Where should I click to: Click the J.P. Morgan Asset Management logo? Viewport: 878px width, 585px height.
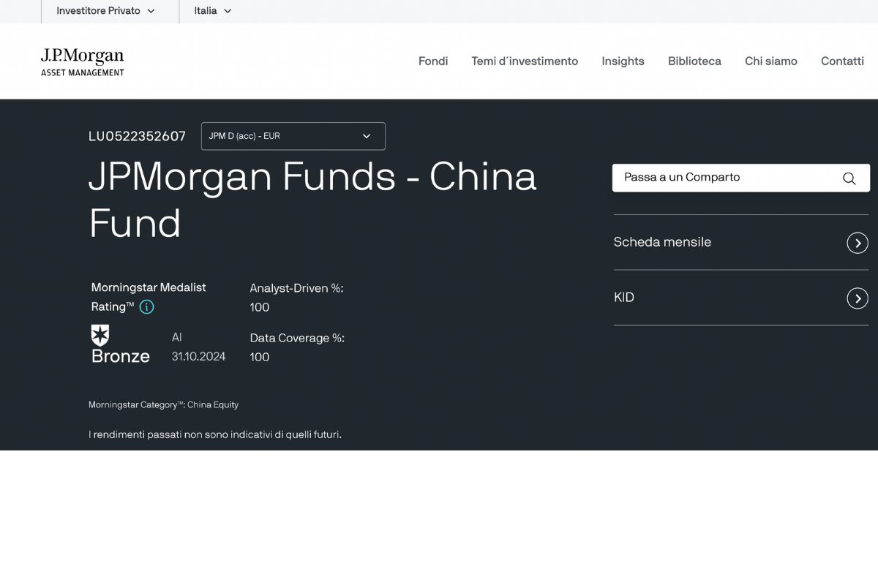[x=82, y=62]
